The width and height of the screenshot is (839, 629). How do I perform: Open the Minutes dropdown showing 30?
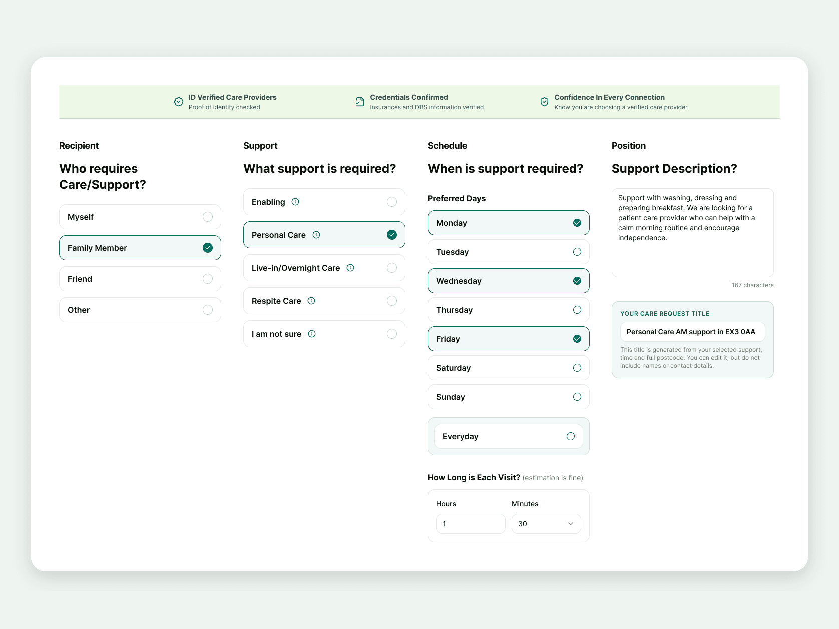point(546,524)
